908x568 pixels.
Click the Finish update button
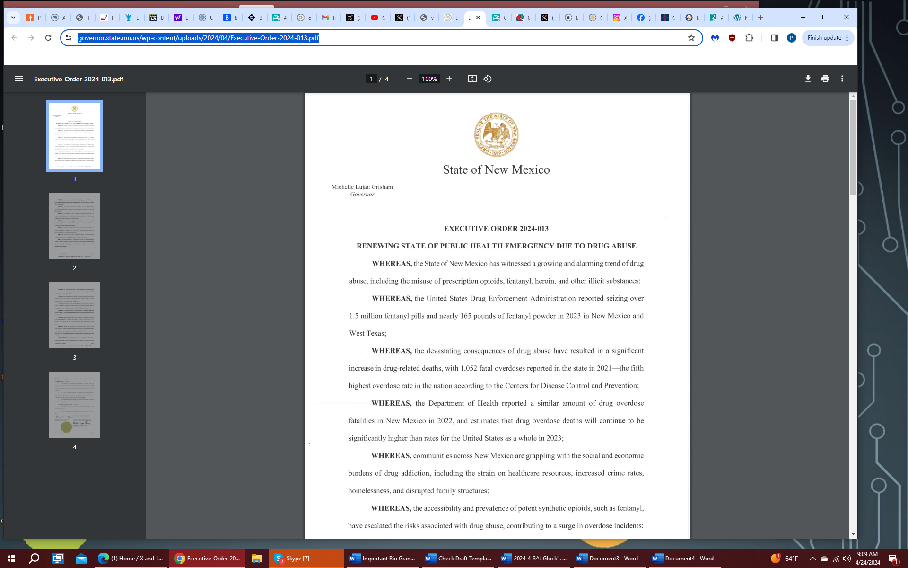[x=824, y=38]
